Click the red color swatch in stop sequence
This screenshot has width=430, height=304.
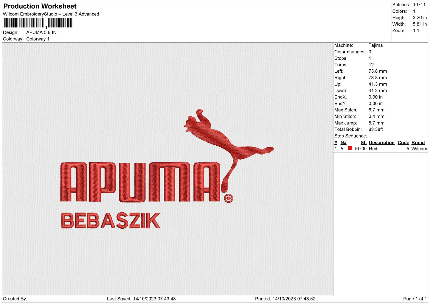[350, 148]
